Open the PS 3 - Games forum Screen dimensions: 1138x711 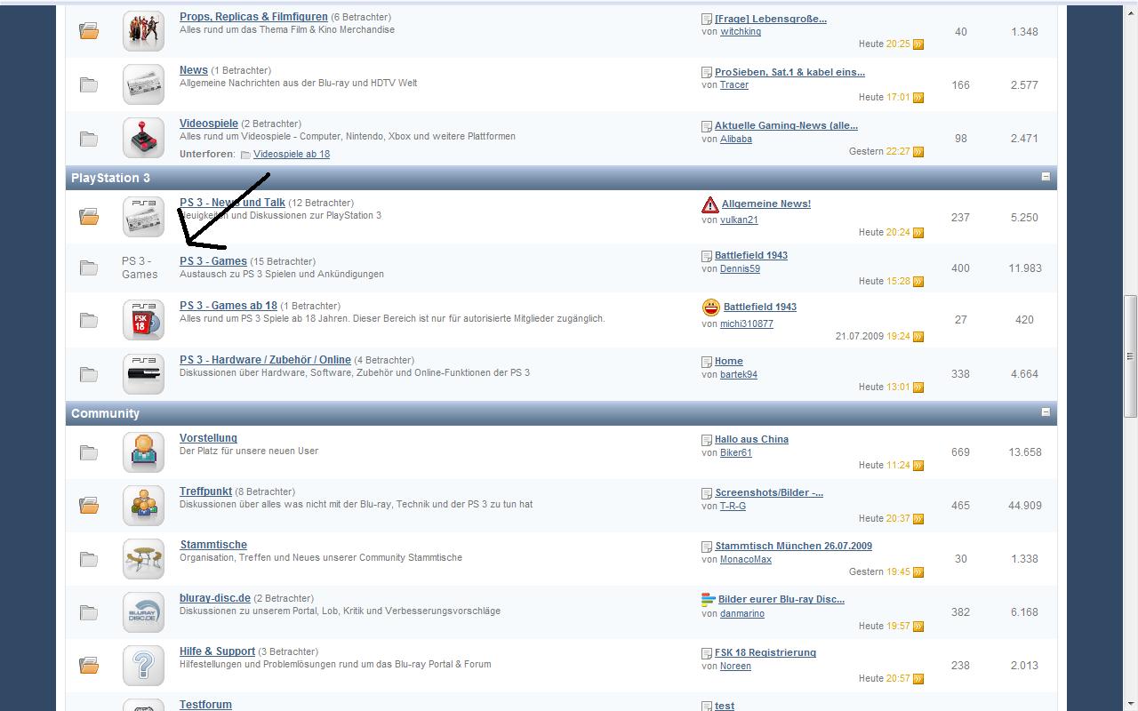(212, 261)
